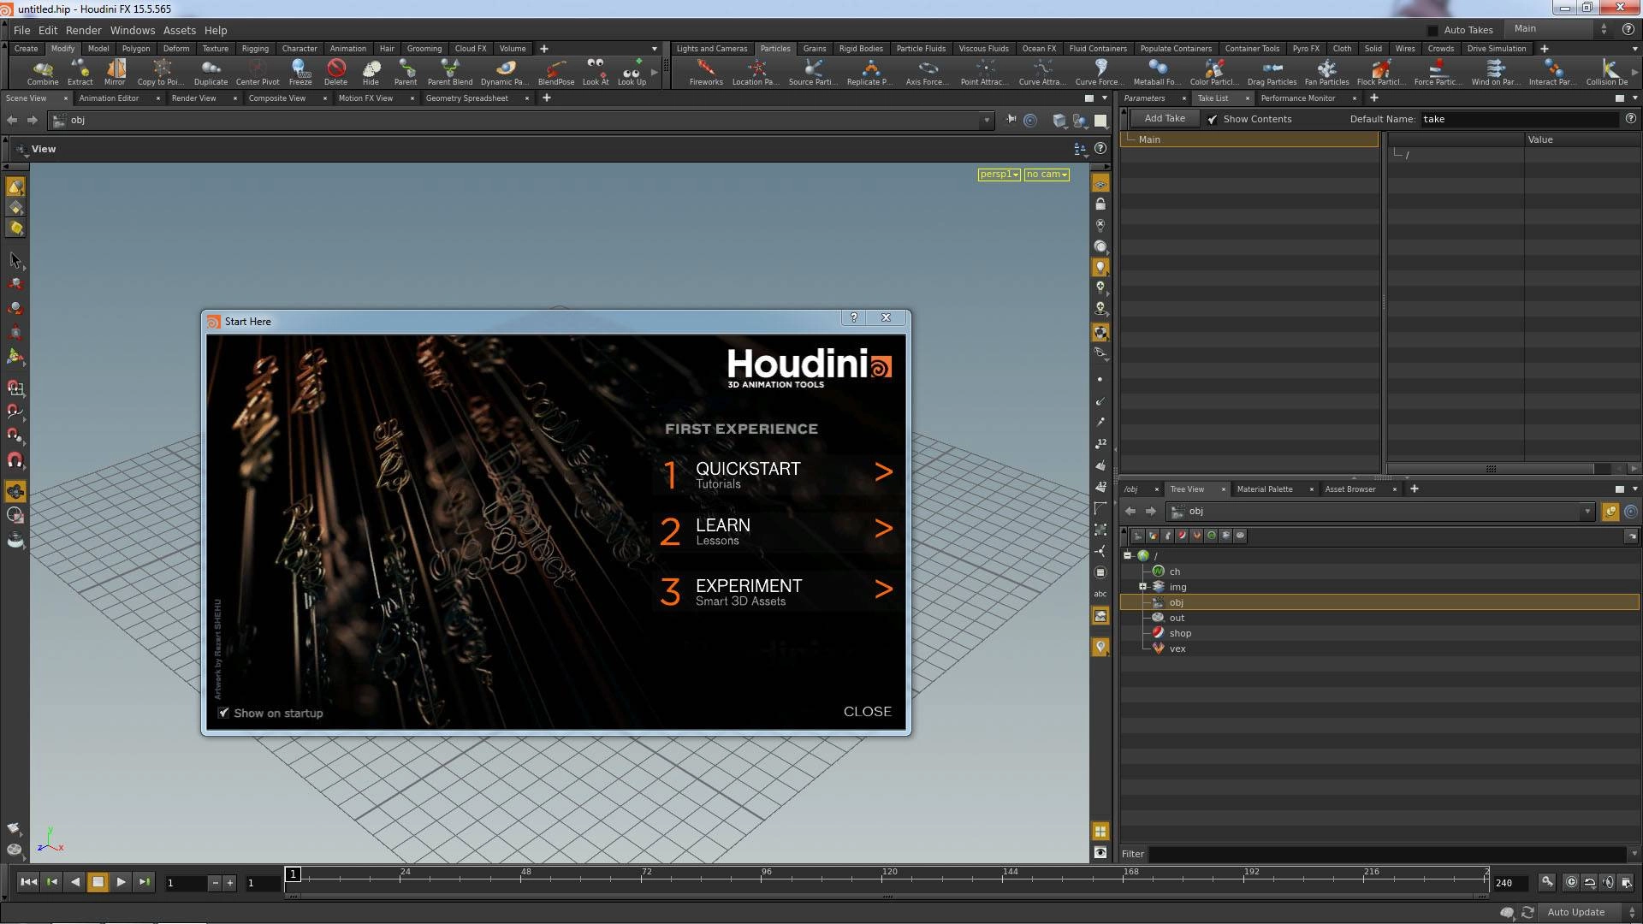Click the Replicate Particles tool
The width and height of the screenshot is (1643, 924).
(870, 72)
